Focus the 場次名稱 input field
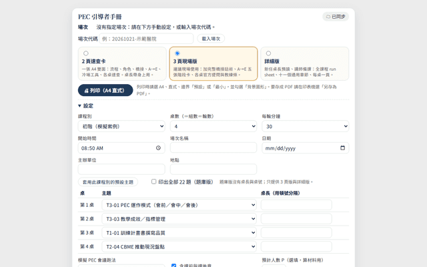The height and width of the screenshot is (267, 427). tap(213, 148)
